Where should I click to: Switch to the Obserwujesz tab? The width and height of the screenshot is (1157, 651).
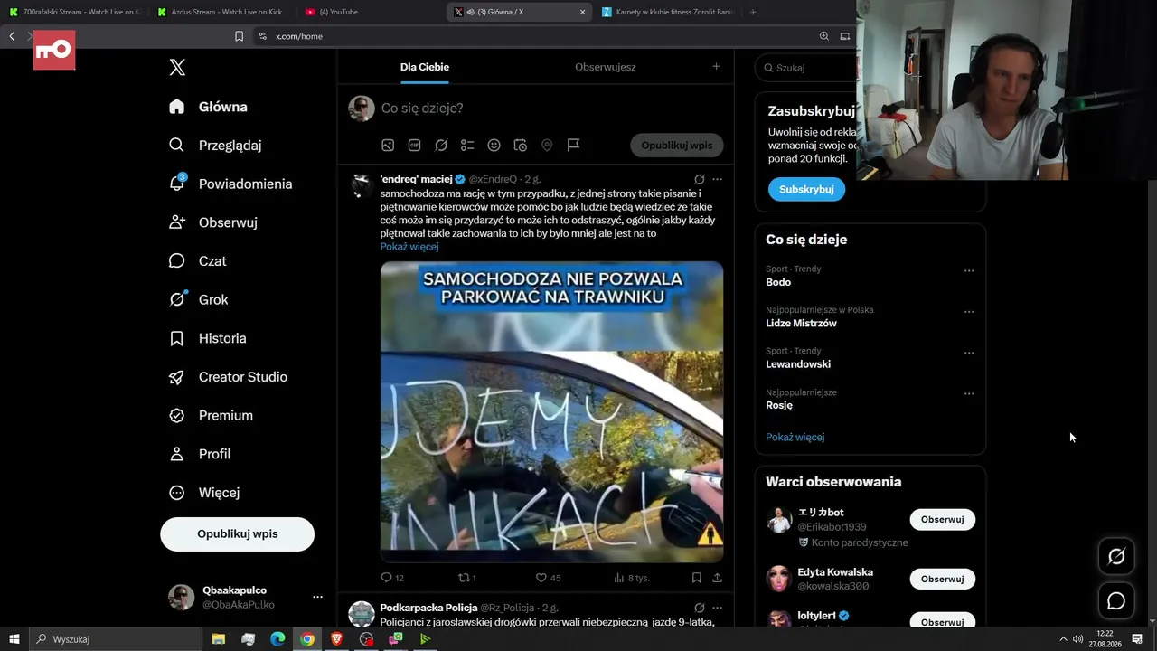tap(606, 67)
